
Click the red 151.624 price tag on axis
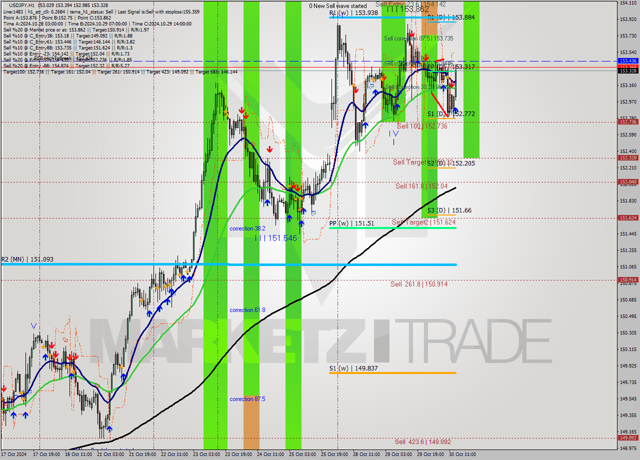[628, 218]
